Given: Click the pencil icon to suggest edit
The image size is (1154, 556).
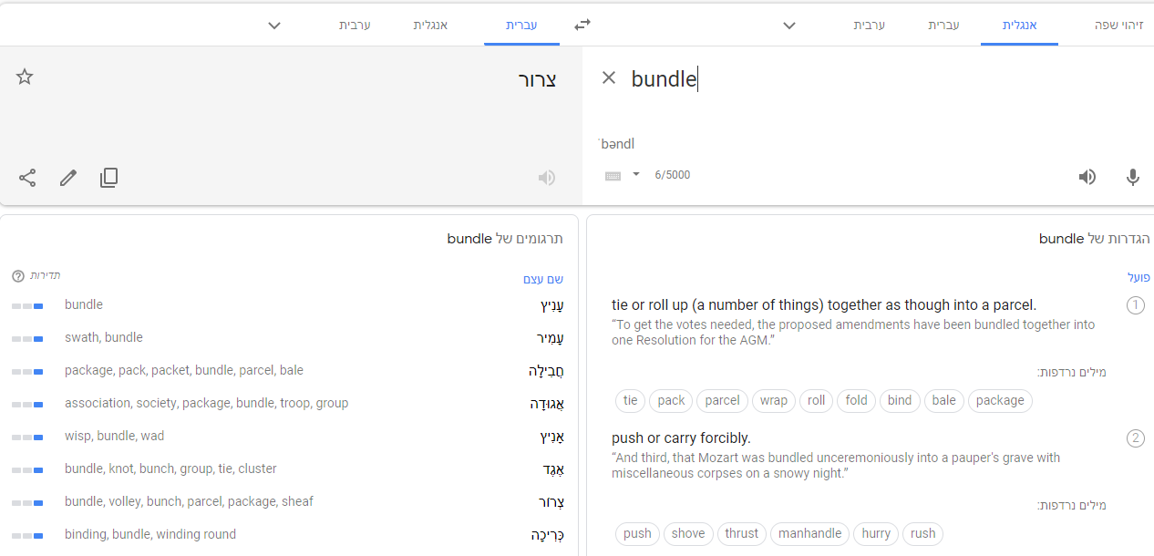Looking at the screenshot, I should (x=68, y=178).
